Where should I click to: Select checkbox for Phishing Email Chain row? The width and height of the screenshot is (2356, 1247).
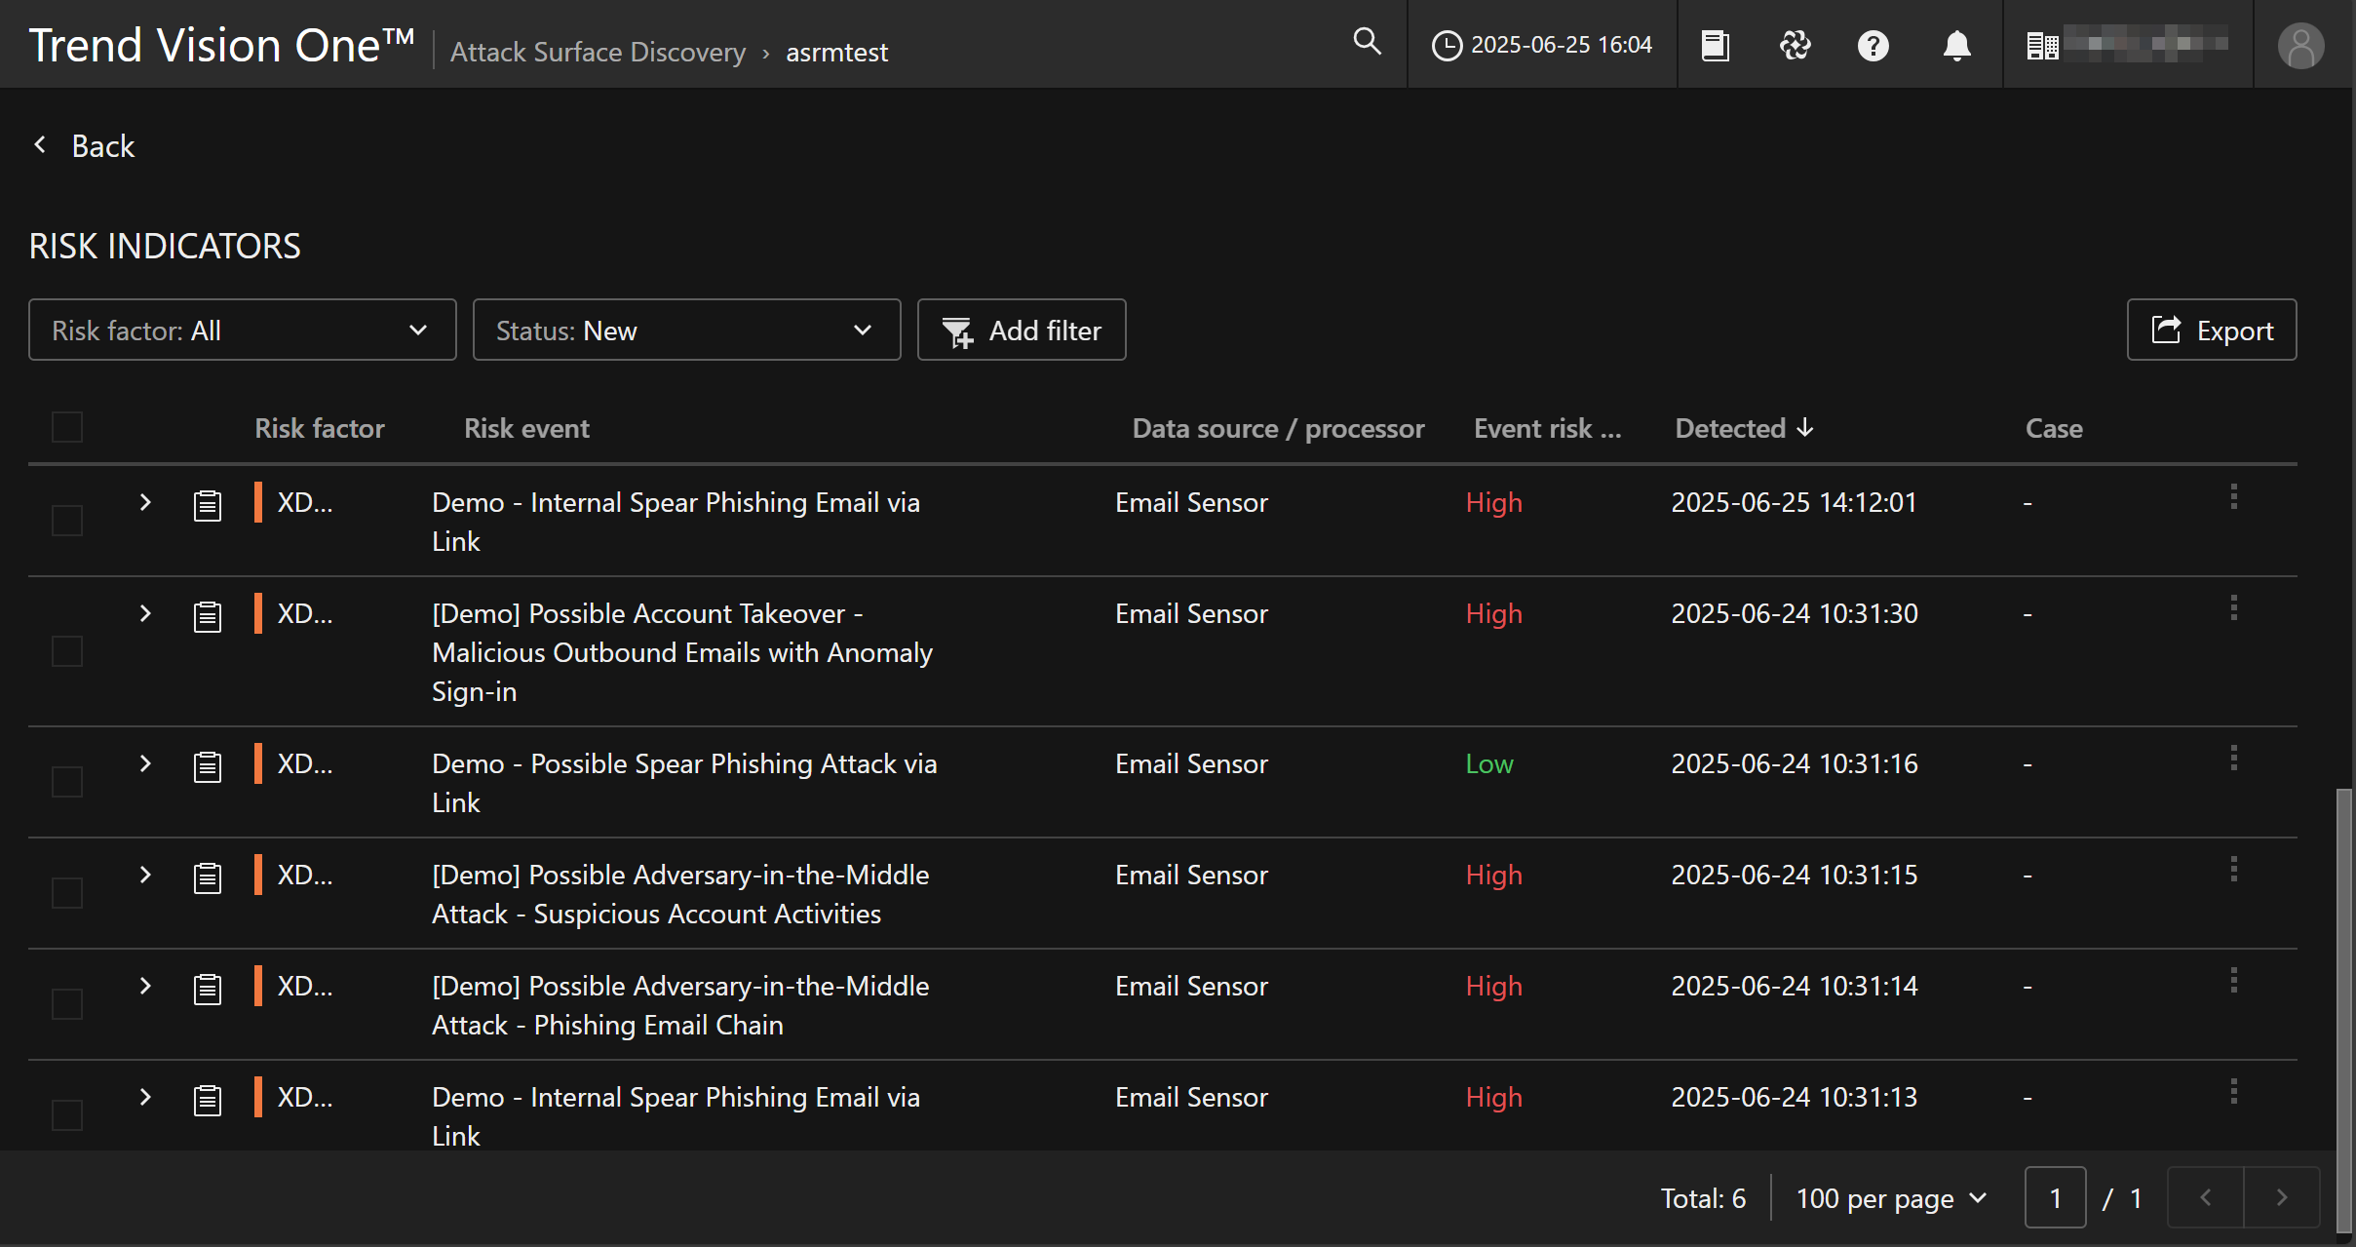pyautogui.click(x=67, y=1004)
